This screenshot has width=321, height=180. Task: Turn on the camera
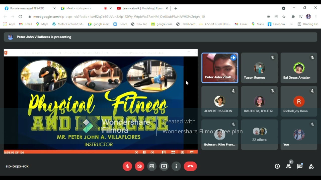point(139,166)
